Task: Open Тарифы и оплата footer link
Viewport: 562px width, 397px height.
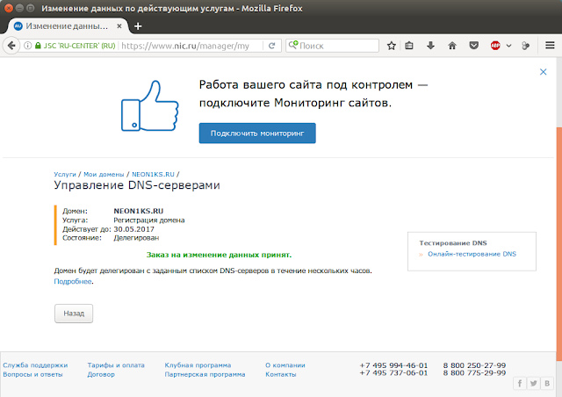Action: point(116,365)
